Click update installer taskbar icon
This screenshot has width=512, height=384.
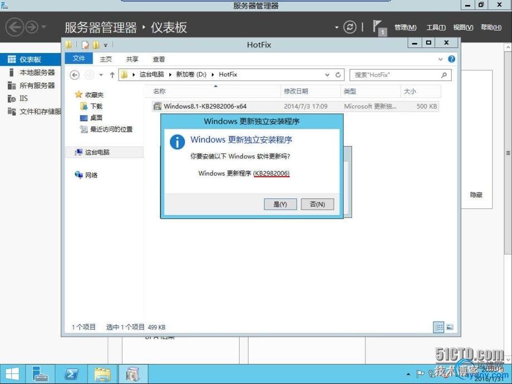click(x=133, y=374)
